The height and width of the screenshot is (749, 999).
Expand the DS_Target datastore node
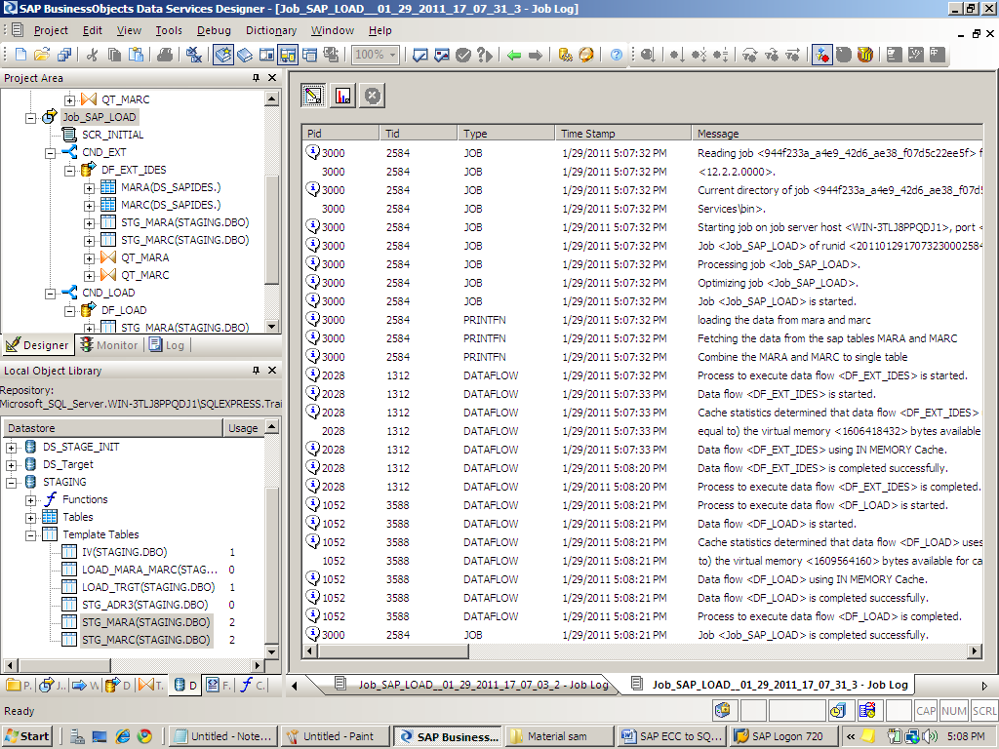(x=11, y=465)
